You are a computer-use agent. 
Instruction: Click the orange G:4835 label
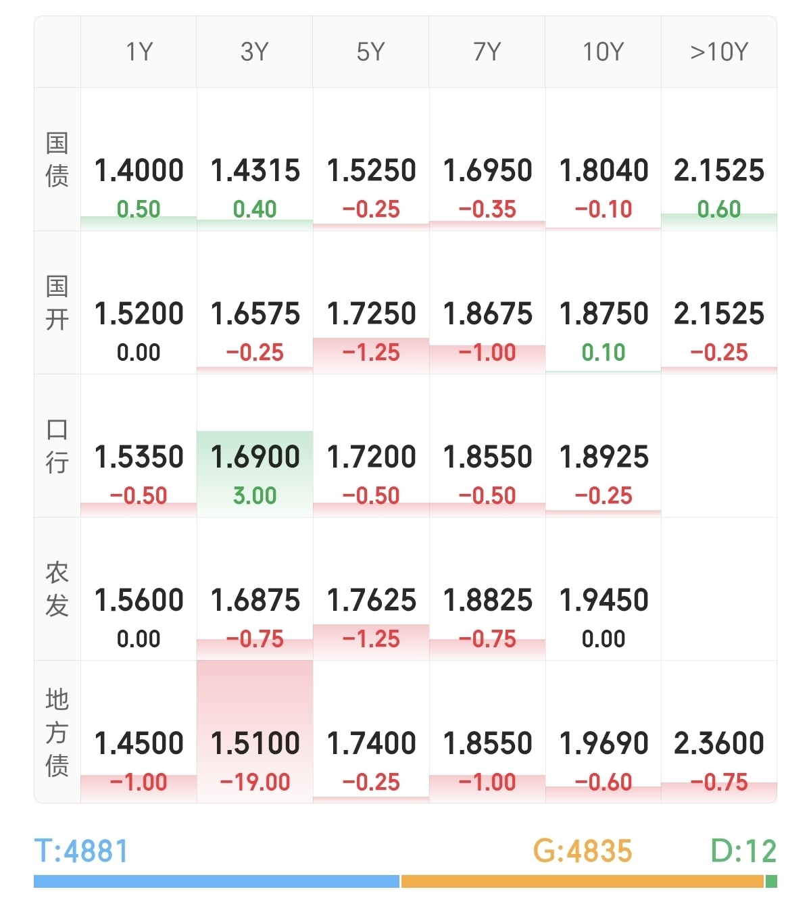point(583,851)
